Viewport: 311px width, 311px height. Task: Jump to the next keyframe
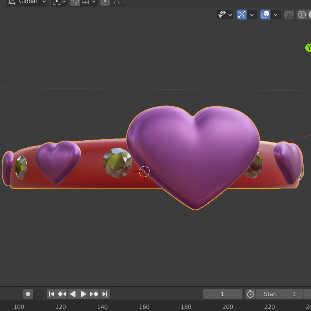pyautogui.click(x=94, y=294)
